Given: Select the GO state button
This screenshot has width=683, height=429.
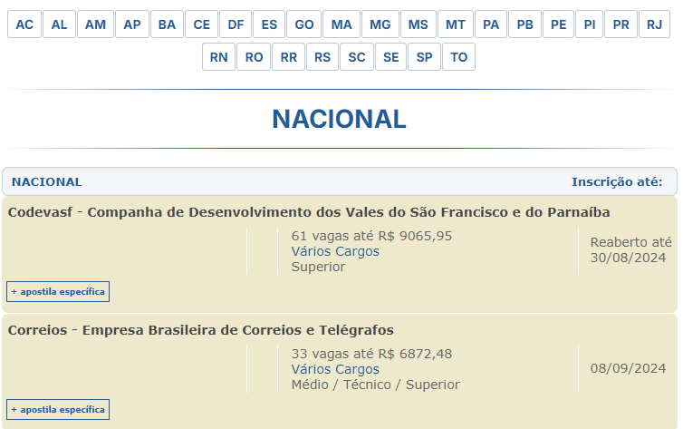Looking at the screenshot, I should click(x=304, y=24).
